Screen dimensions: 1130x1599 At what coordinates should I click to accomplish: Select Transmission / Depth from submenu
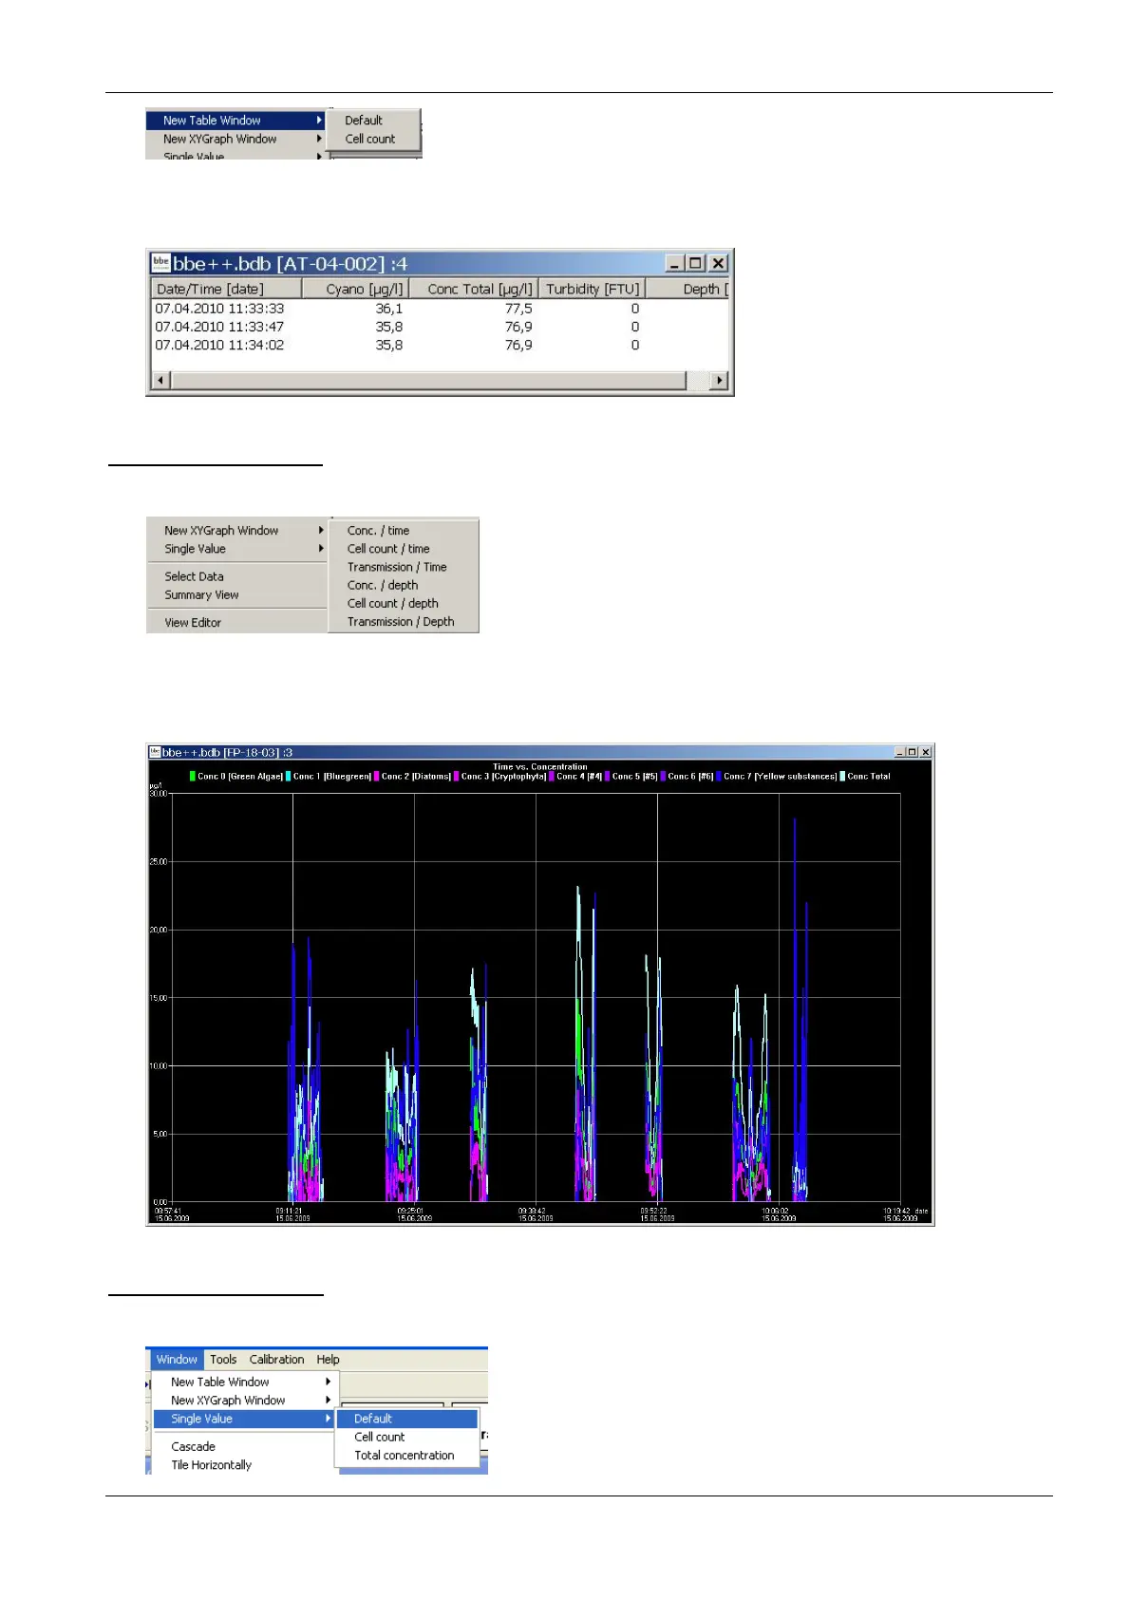pos(400,622)
